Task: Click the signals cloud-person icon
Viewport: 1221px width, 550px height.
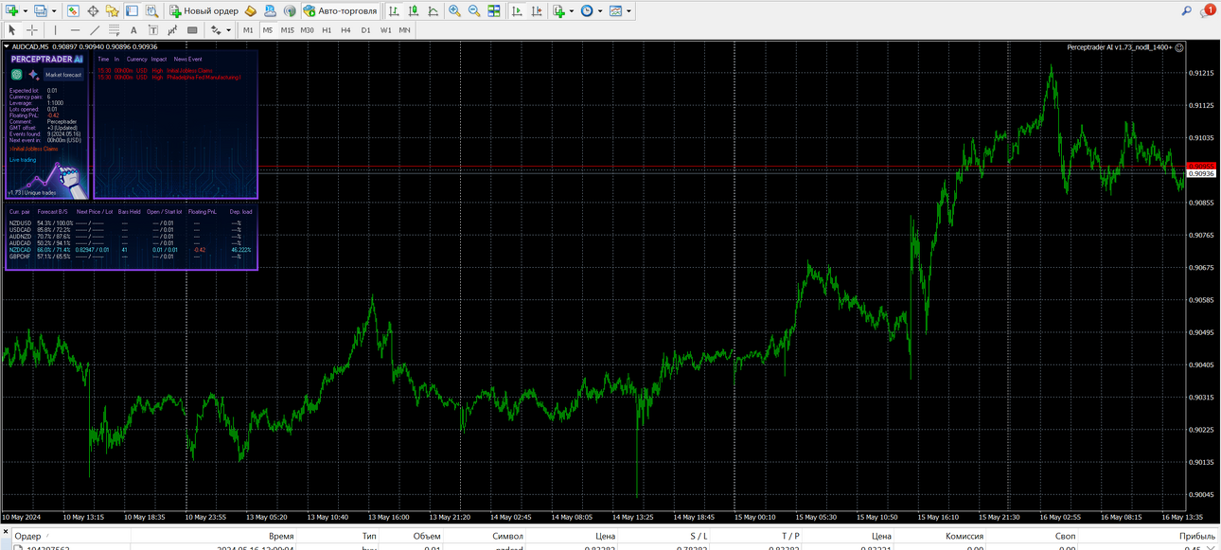Action: point(271,11)
